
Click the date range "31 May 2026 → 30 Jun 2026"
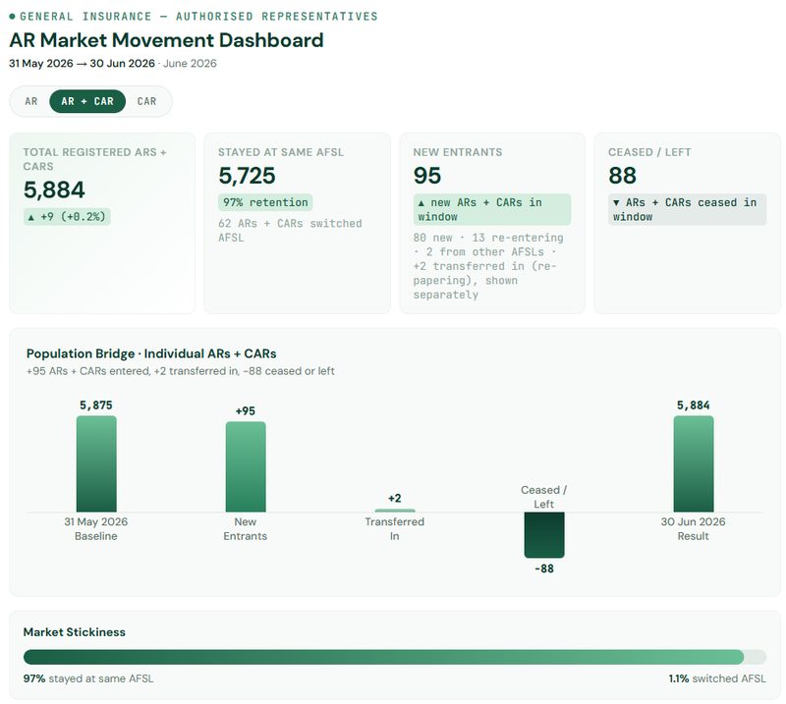(82, 63)
